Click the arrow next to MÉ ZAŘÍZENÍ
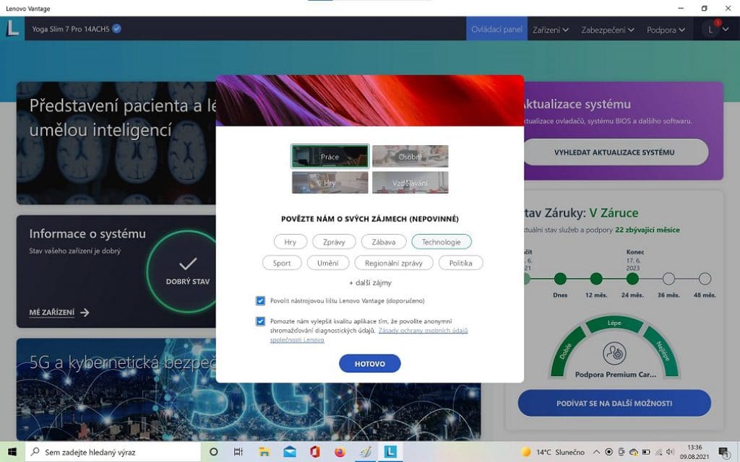 pos(85,312)
